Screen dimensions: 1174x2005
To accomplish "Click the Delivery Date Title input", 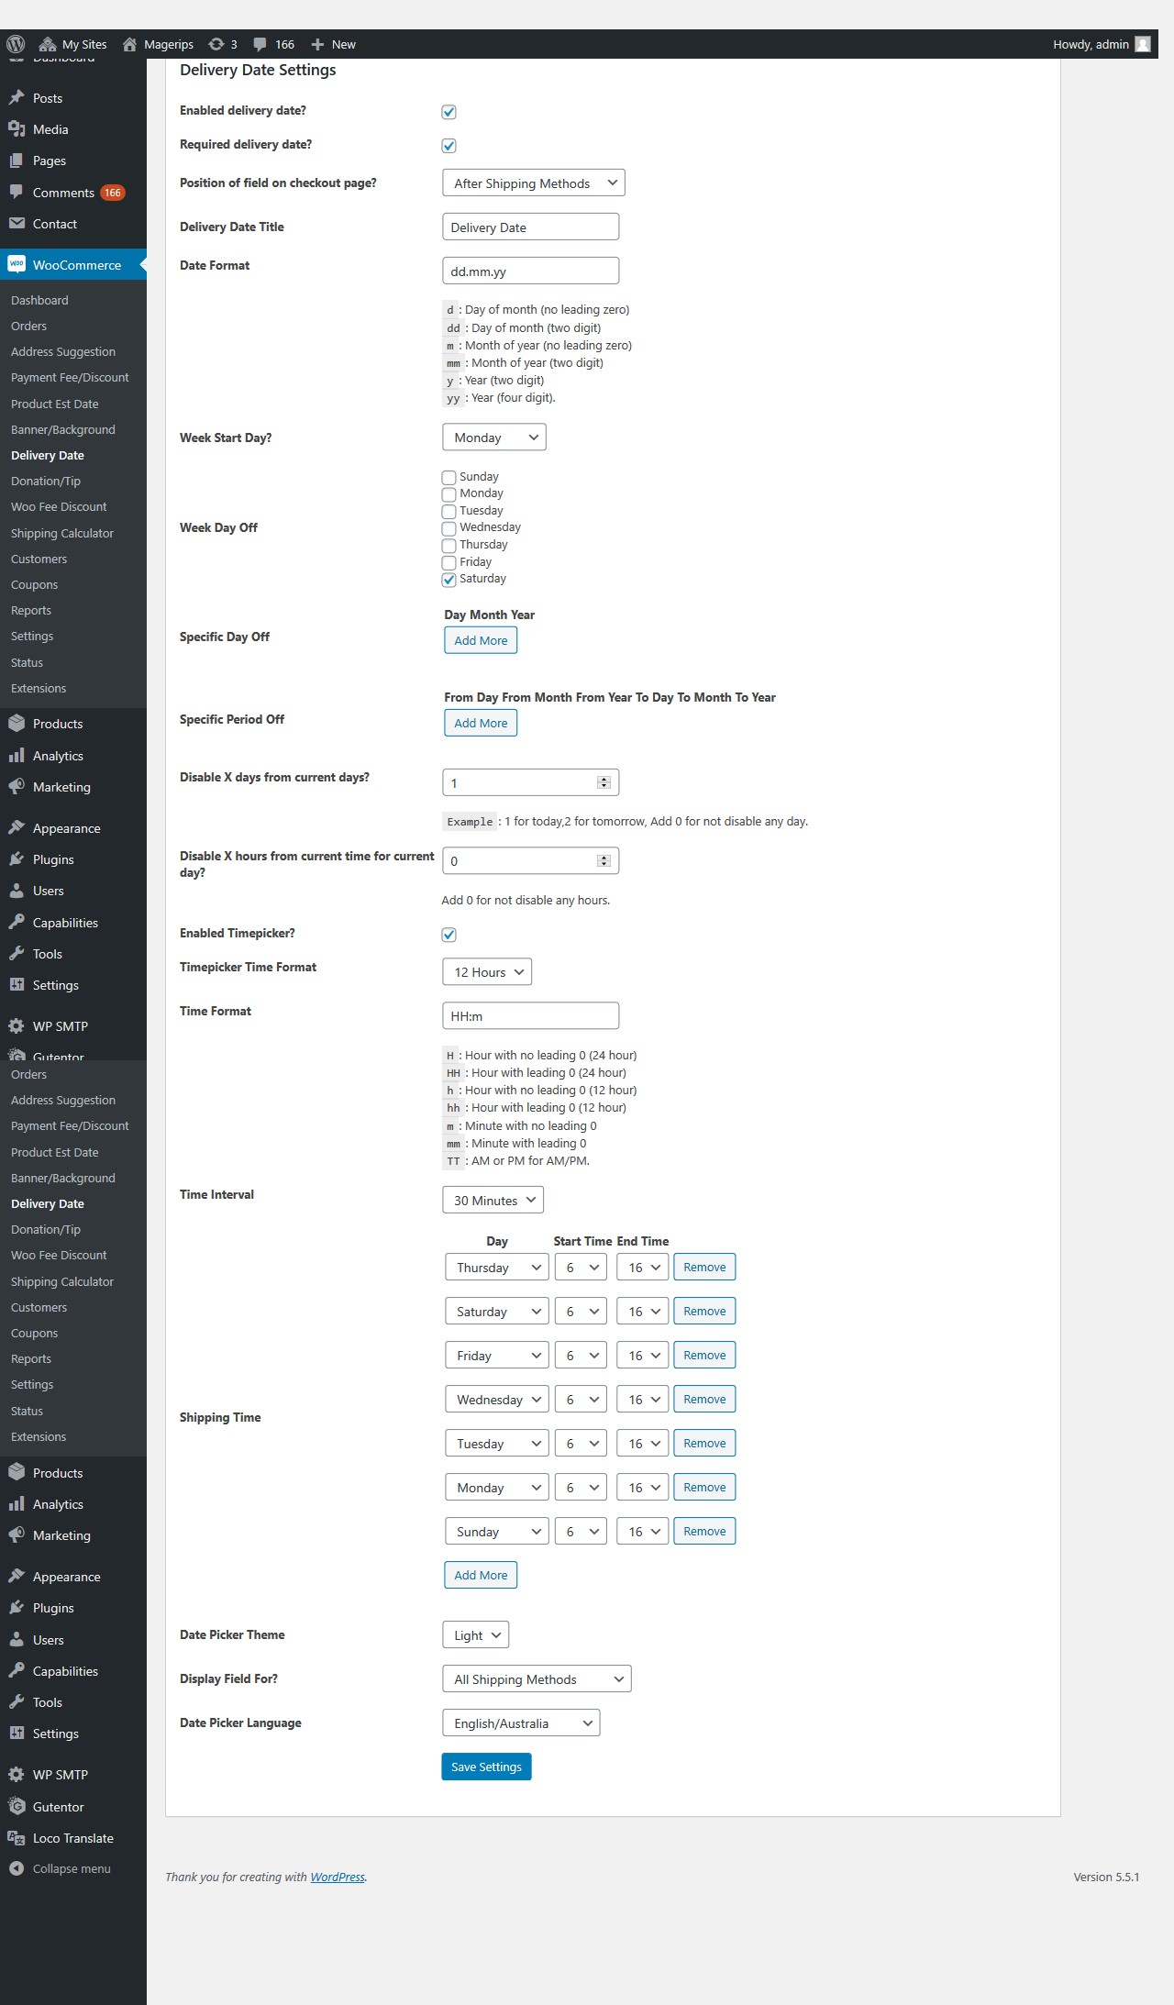I will (x=530, y=227).
